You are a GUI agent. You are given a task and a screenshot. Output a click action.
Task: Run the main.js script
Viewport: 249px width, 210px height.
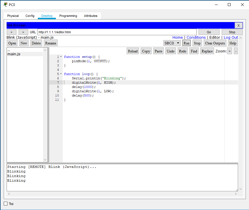[186, 43]
